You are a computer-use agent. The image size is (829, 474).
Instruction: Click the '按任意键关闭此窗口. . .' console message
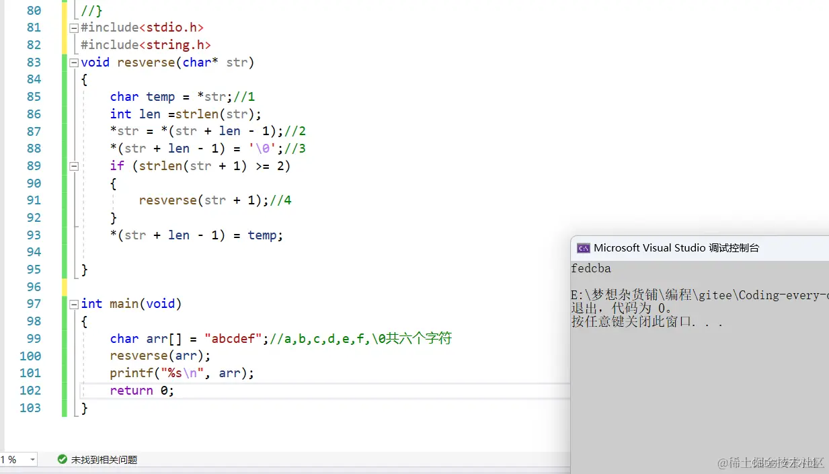pos(647,322)
